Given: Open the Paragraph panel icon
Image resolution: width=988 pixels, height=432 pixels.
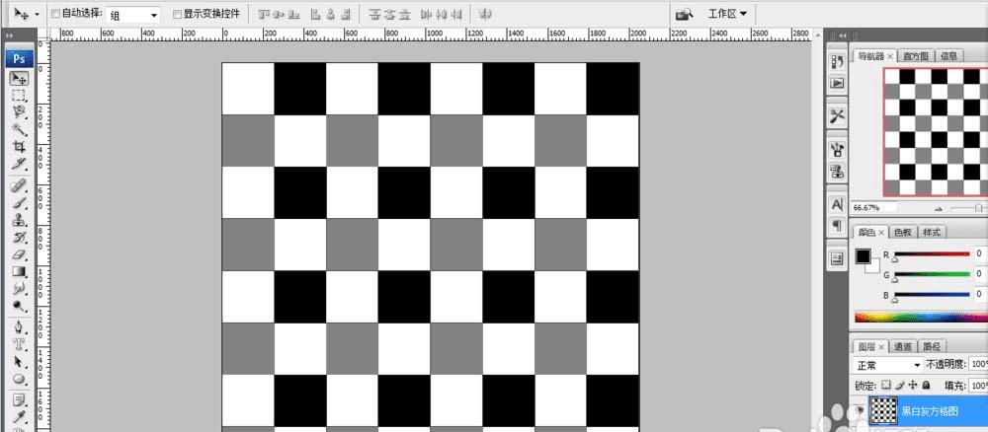Looking at the screenshot, I should pos(838,225).
